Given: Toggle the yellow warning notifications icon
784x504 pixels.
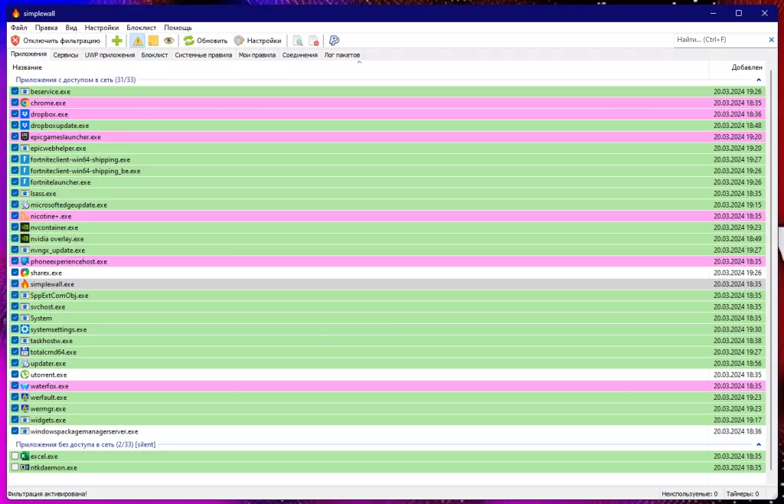Looking at the screenshot, I should pos(138,41).
